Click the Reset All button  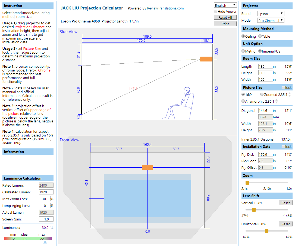coord(225,17)
